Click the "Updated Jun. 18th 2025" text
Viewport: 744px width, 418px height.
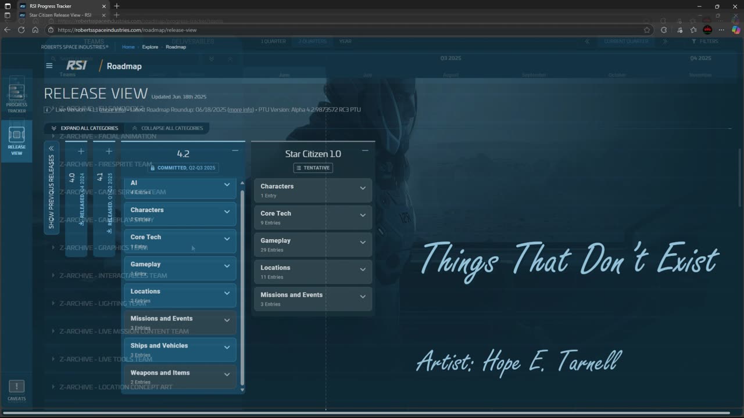(179, 96)
